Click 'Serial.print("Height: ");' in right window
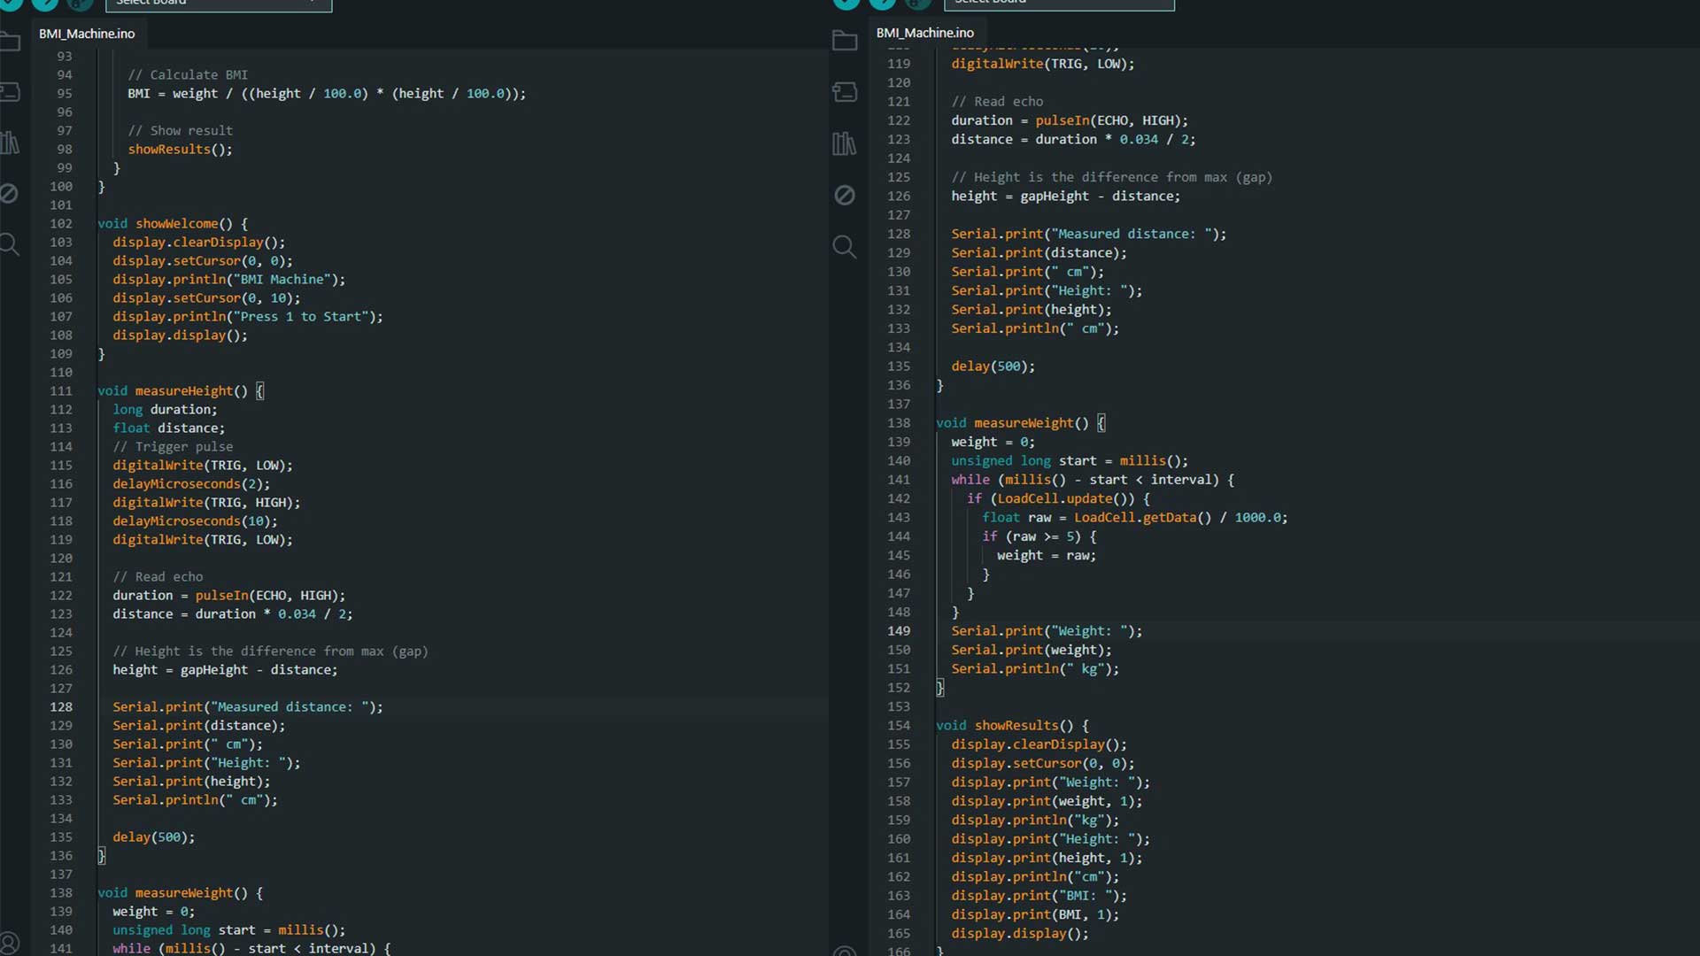Viewport: 1700px width, 956px height. [1047, 290]
